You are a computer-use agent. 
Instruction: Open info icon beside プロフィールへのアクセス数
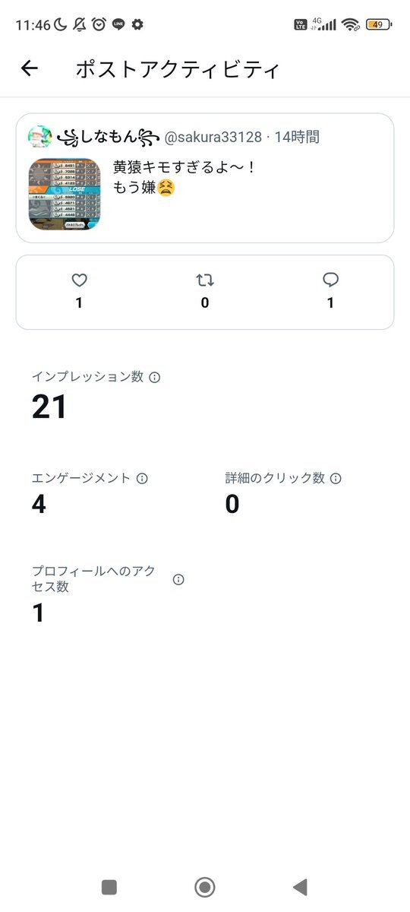(178, 579)
